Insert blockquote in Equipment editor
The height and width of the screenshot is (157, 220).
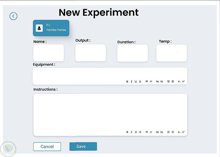[147, 82]
